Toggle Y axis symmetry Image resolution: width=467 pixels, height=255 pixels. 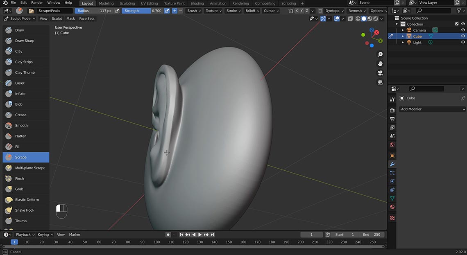tap(302, 11)
